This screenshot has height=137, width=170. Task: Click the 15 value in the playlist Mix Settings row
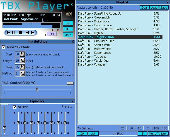pos(139,128)
